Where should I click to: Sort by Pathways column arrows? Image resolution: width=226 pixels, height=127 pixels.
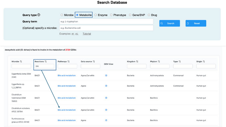point(68,61)
